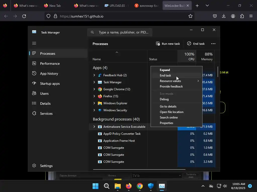The image size is (257, 192).
Task: Select the Windows Explorer folder icon row
Action: pyautogui.click(x=100, y=103)
